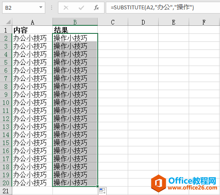
Task: Click cell A2 办公小技巧
Action: click(32, 38)
